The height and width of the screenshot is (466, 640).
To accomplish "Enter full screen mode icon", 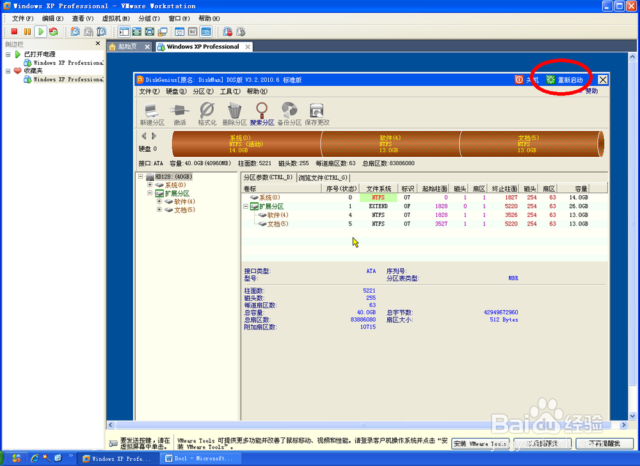I will click(x=150, y=31).
